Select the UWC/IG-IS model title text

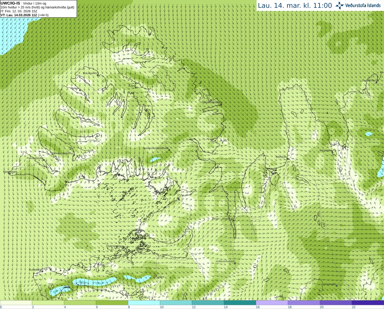(x=10, y=3)
